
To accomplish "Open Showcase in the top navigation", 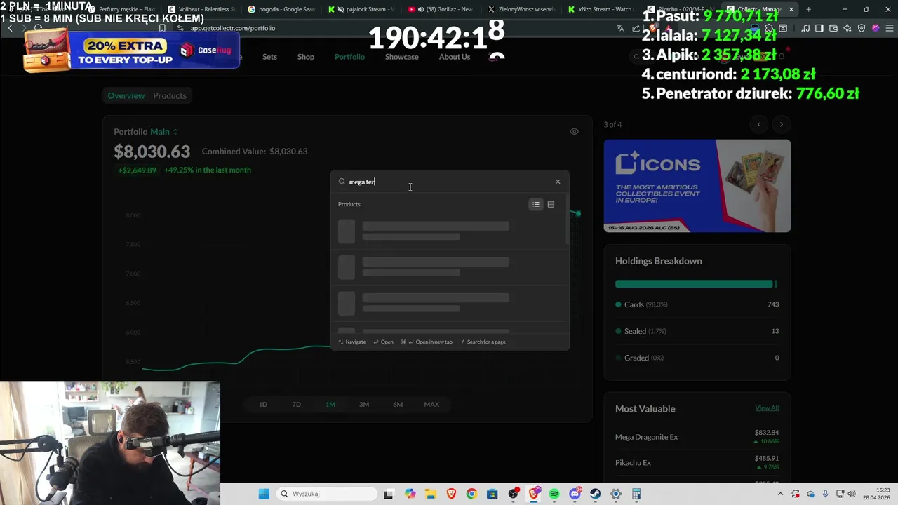I will [x=401, y=57].
